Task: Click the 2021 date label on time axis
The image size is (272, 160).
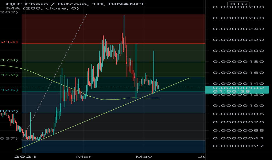Action: pyautogui.click(x=25, y=157)
